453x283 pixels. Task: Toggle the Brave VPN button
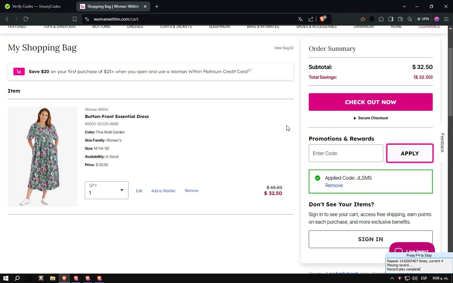423,19
